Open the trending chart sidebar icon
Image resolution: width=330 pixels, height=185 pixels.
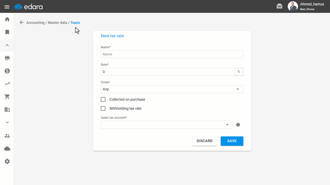coord(7,84)
